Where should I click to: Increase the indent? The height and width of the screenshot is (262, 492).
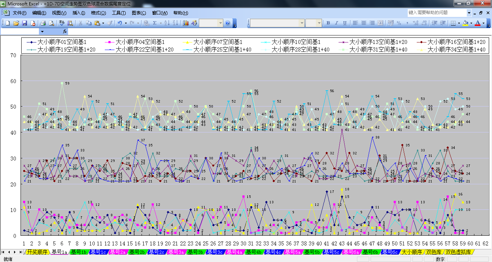click(x=443, y=23)
